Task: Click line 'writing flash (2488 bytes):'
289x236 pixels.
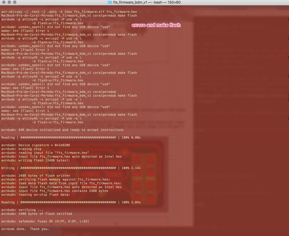Action: [35, 160]
